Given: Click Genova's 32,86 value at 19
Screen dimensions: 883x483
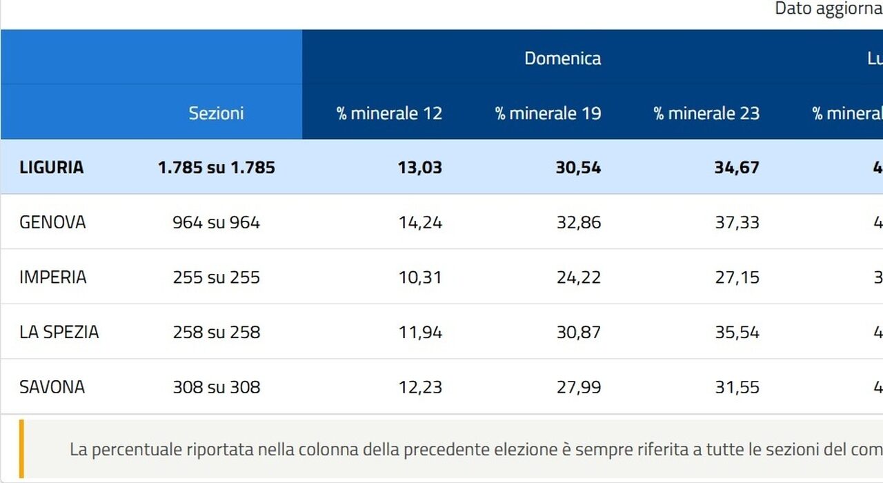Looking at the screenshot, I should pyautogui.click(x=579, y=222).
